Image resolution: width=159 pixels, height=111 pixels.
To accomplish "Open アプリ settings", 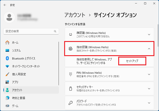I will (31, 82).
